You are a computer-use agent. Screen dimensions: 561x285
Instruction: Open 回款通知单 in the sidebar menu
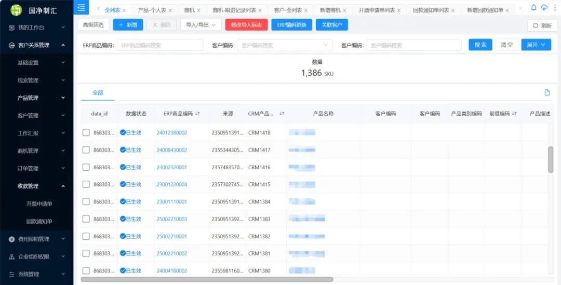tap(39, 221)
